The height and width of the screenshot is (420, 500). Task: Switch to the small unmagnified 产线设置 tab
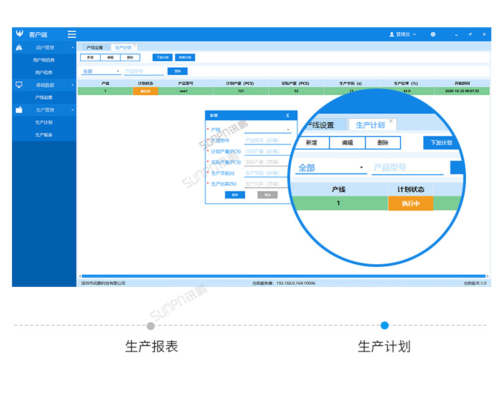pyautogui.click(x=95, y=47)
